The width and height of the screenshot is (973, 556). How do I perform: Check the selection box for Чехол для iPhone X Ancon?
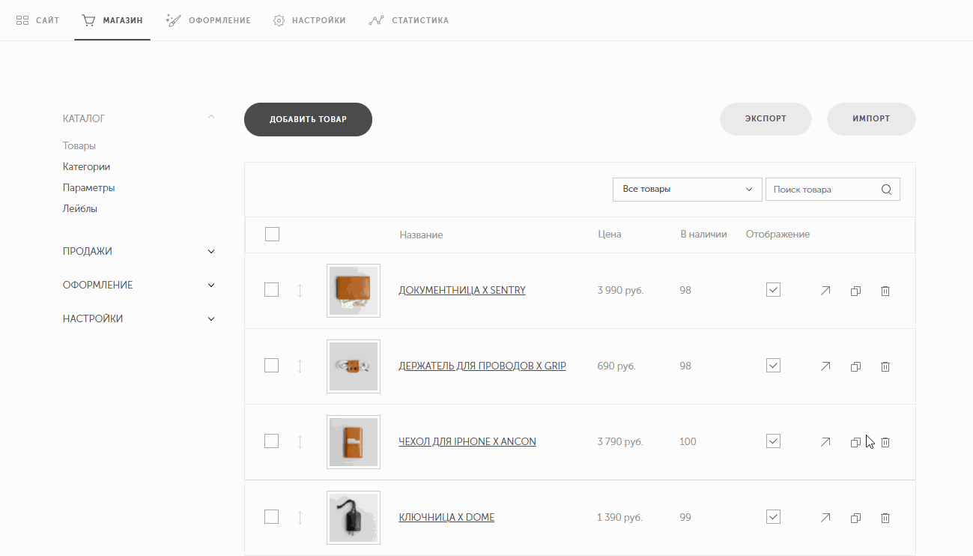(x=272, y=441)
